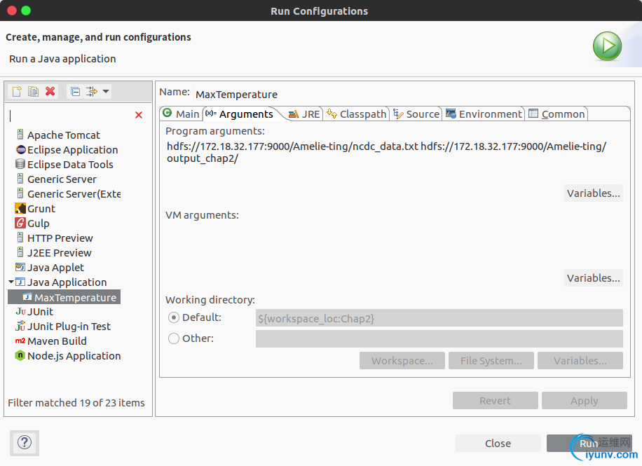Viewport: 642px width, 466px height.
Task: Select Java Application label
Action: (x=67, y=282)
